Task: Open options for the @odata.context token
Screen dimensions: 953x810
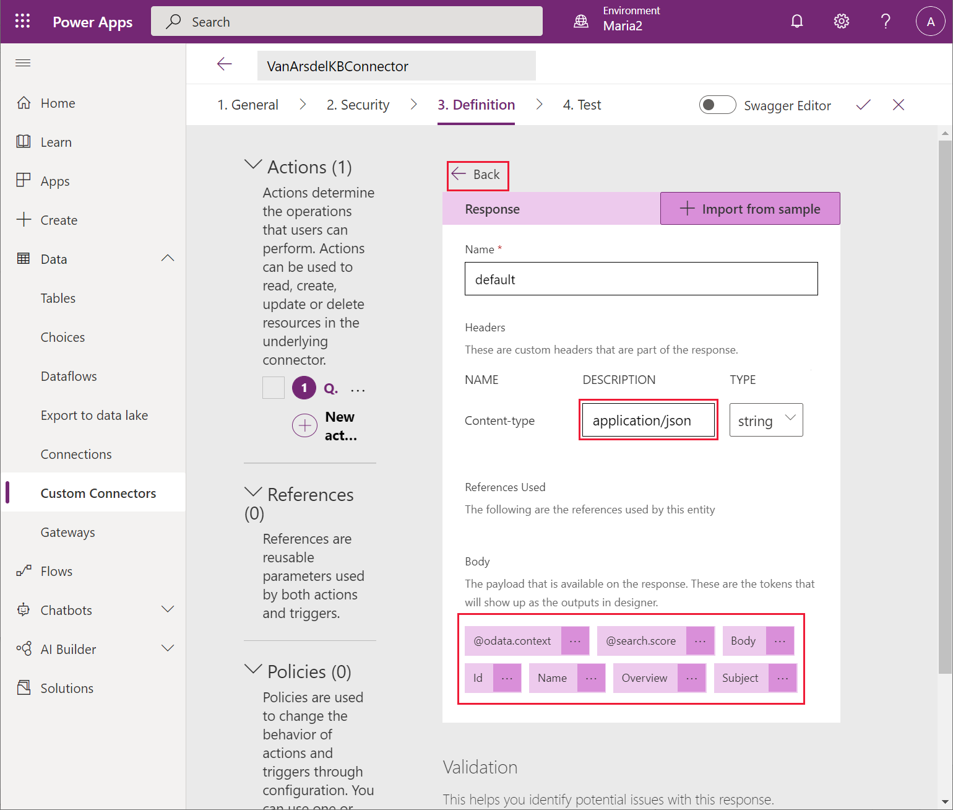Action: 575,641
